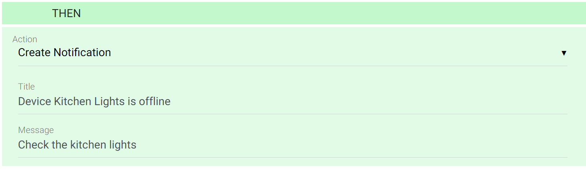Click the THEN section header bar
The height and width of the screenshot is (170, 586).
point(320,13)
